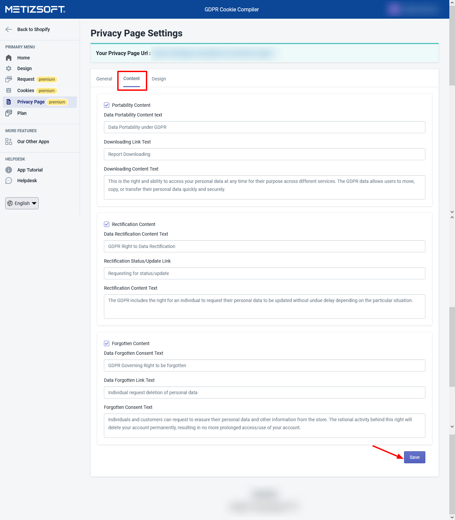Click the Design gear icon
455x520 pixels.
tap(9, 68)
